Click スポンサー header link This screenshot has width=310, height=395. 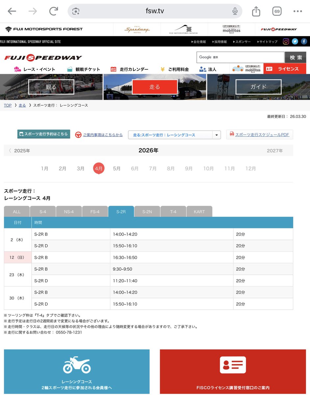coord(242,42)
